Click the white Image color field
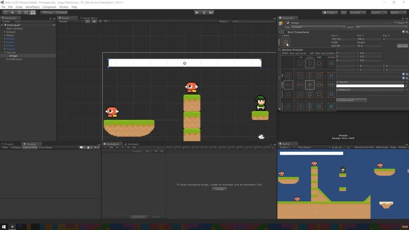Screen dimensions: 409x230 370,86
